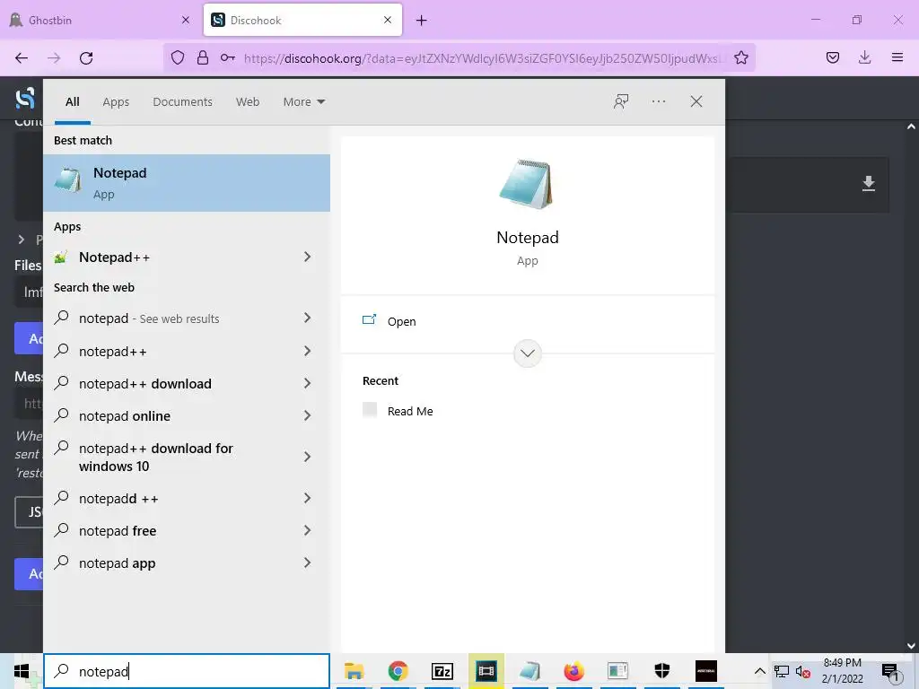Viewport: 919px width, 689px height.
Task: Open the More dropdown in search tabs
Action: [x=303, y=101]
